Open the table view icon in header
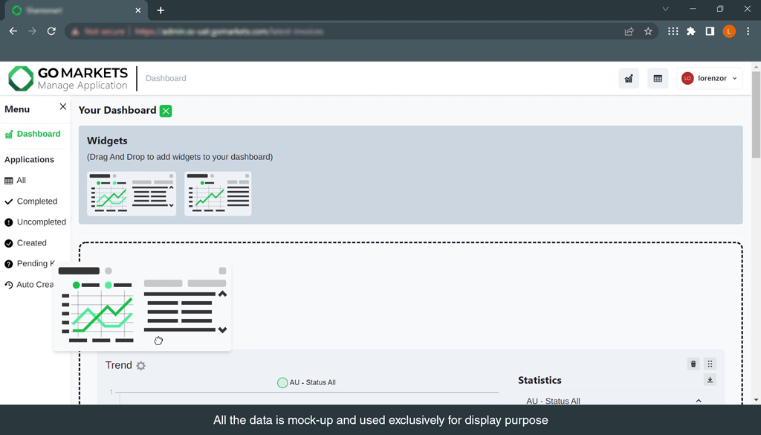The image size is (761, 435). (x=658, y=79)
